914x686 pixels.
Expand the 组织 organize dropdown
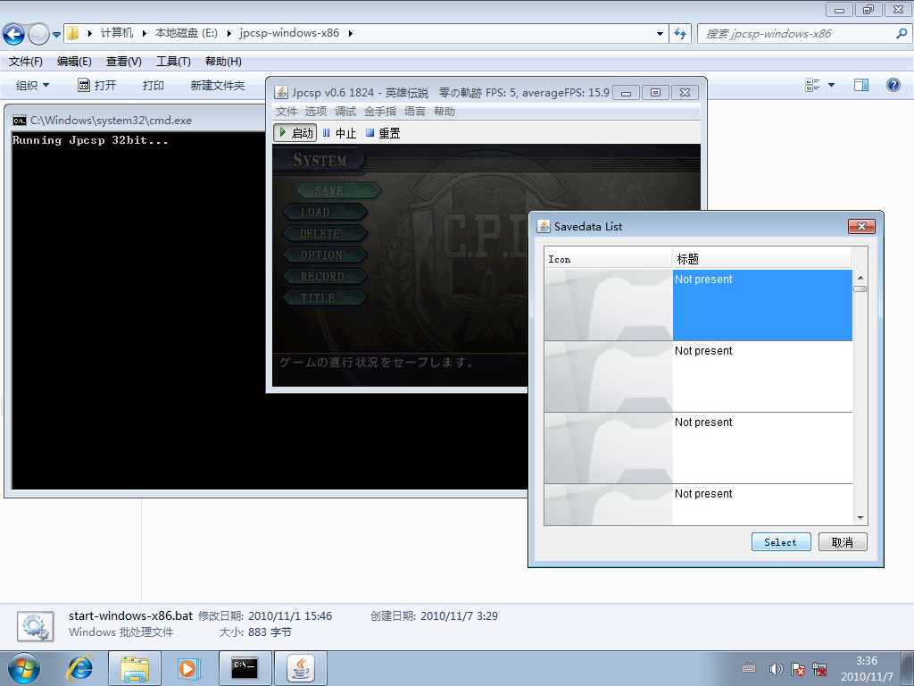pos(33,85)
